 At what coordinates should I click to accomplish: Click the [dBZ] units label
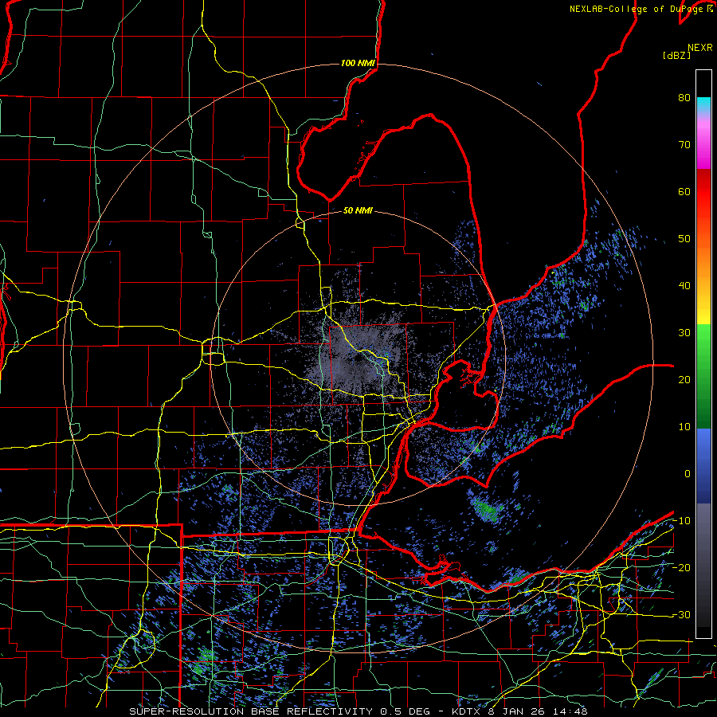coord(676,55)
